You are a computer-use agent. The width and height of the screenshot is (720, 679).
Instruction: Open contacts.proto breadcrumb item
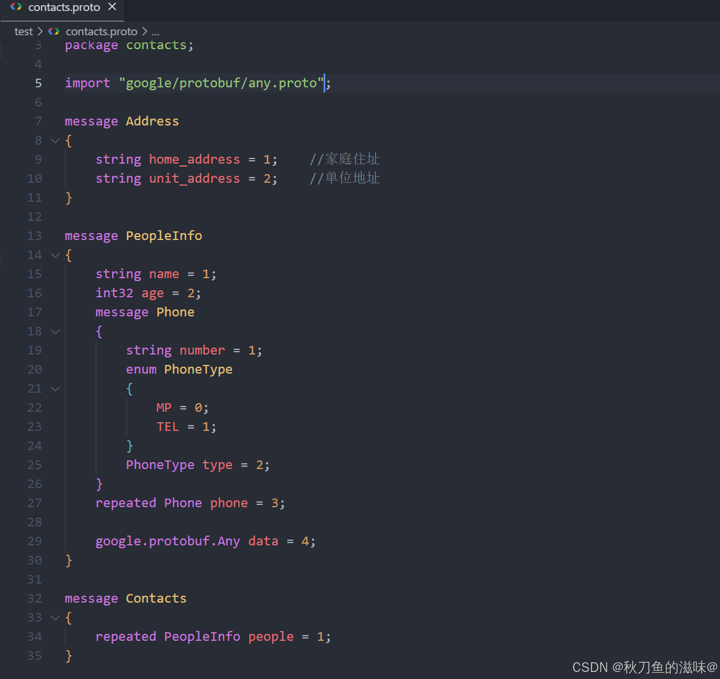click(x=101, y=31)
